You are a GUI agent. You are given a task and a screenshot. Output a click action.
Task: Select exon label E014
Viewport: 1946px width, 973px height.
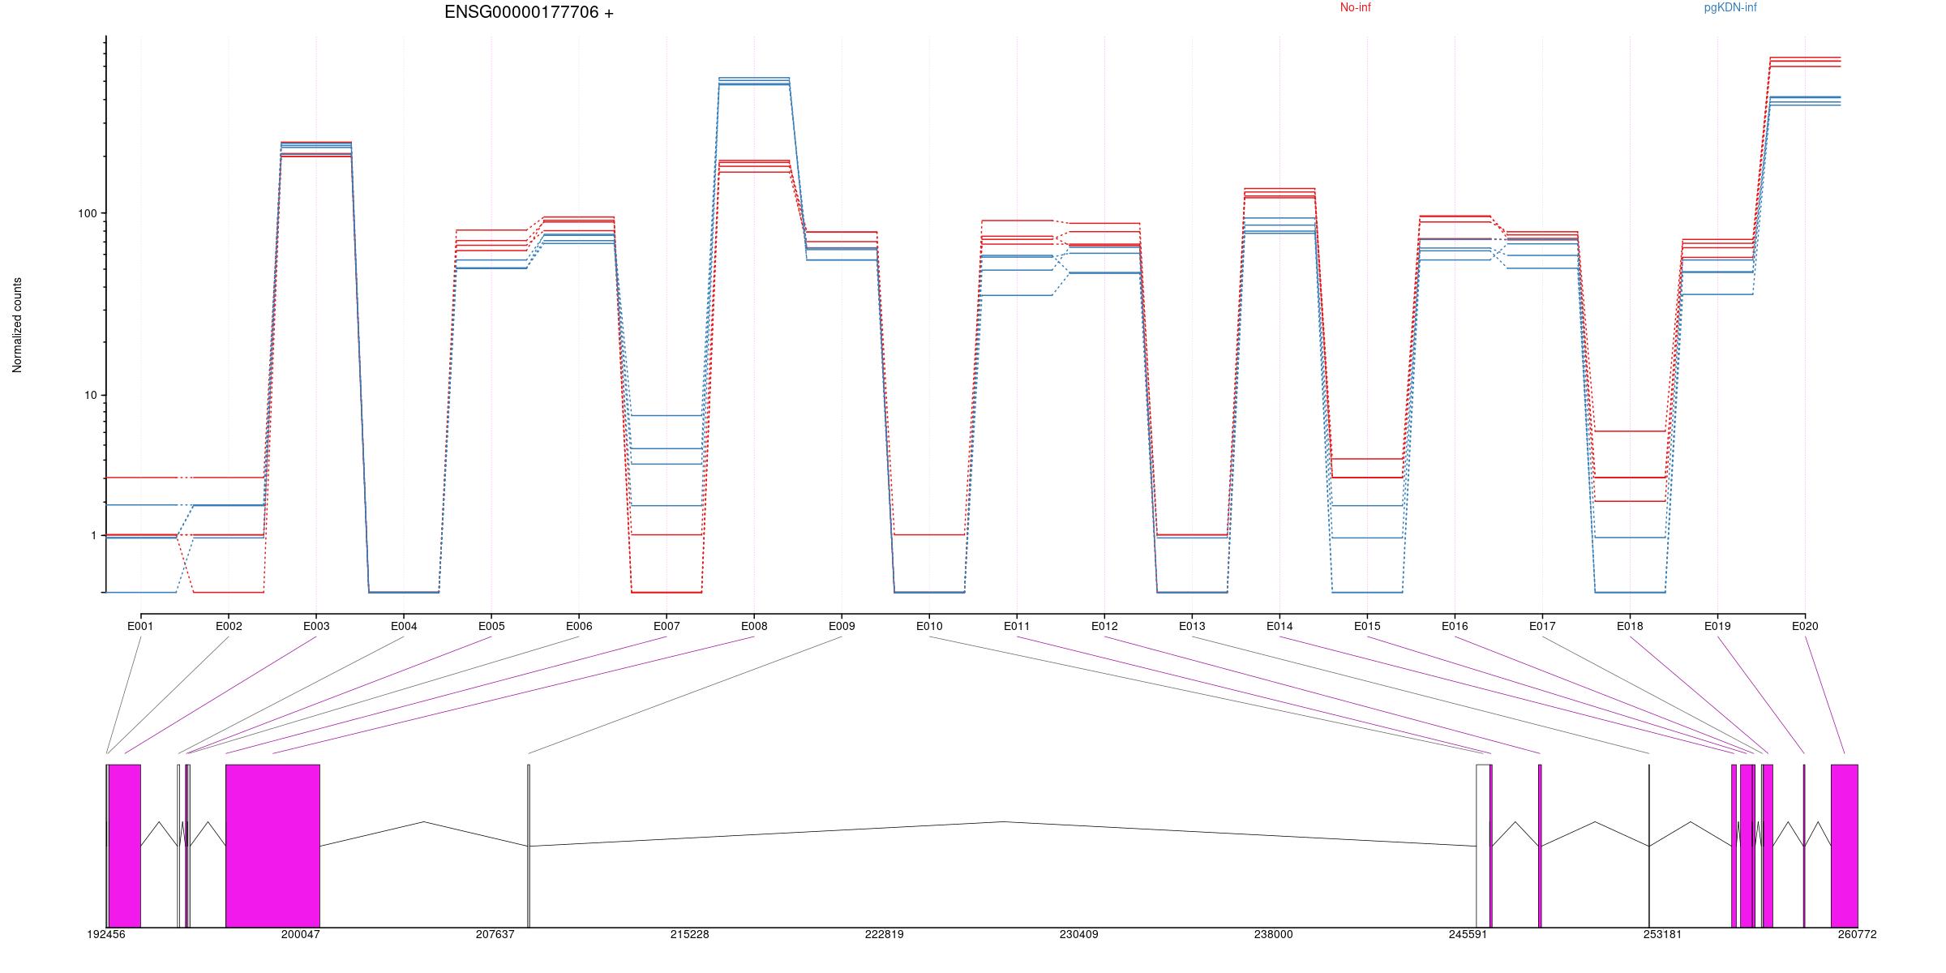tap(1279, 626)
